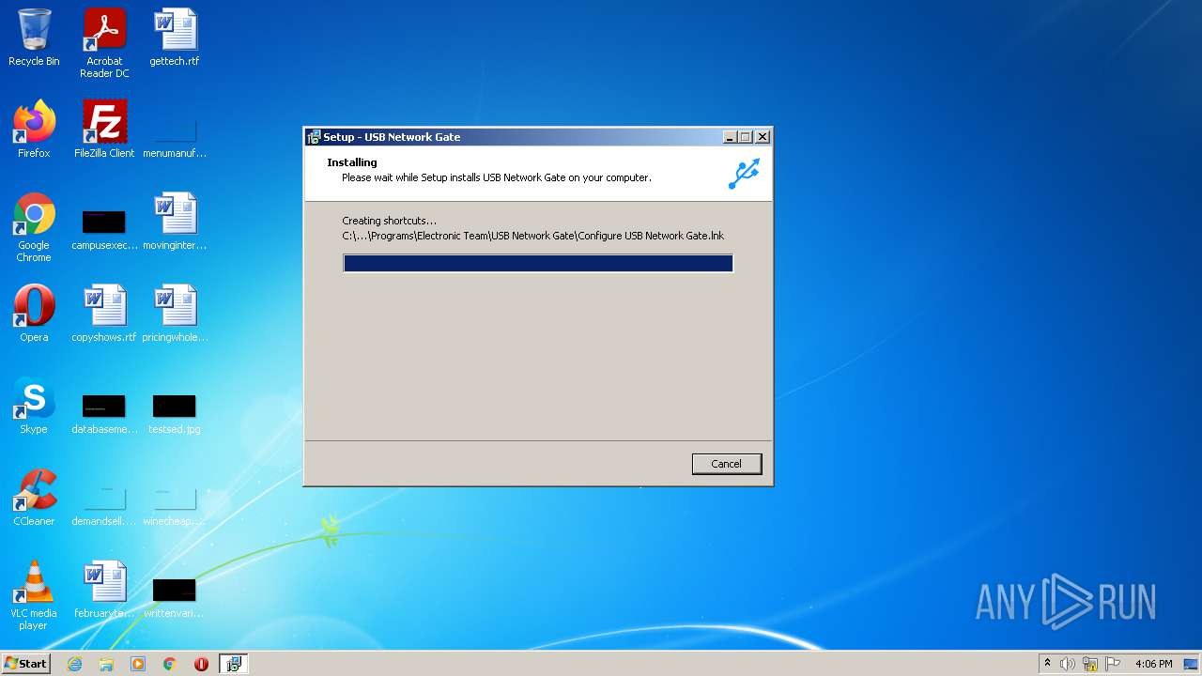Cancel the USB Network Gate installation
This screenshot has width=1202, height=676.
click(x=727, y=464)
